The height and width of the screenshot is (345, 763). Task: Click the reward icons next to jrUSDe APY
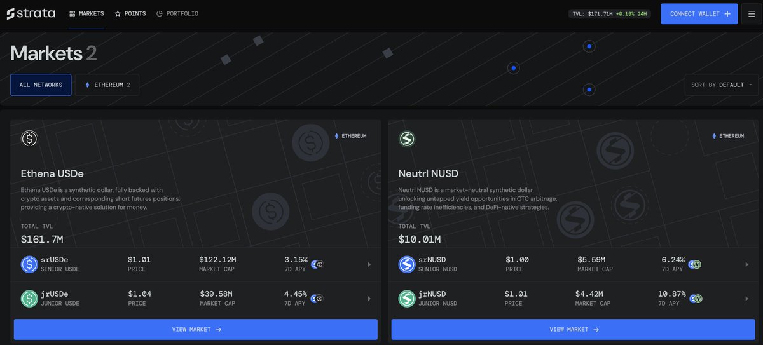tap(317, 299)
